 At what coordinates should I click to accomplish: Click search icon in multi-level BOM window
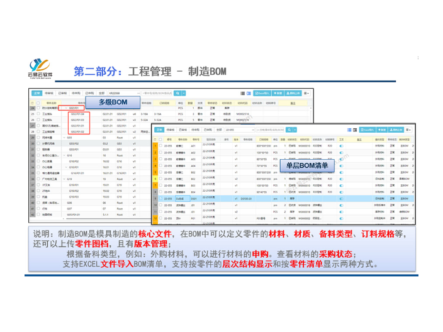pyautogui.click(x=177, y=93)
